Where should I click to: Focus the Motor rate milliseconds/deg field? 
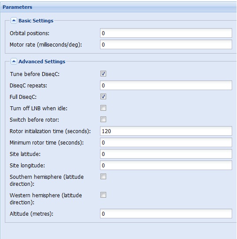[166, 44]
